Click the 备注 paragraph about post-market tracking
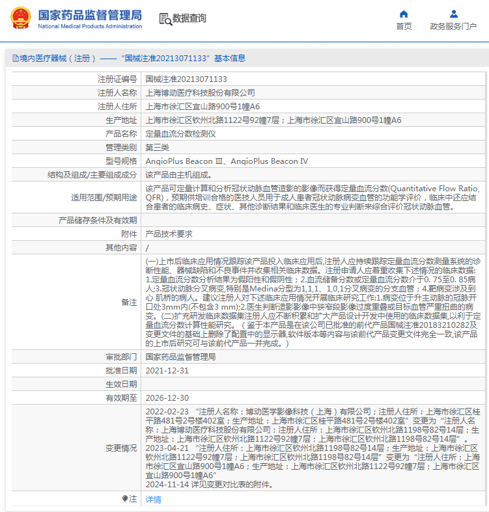 pyautogui.click(x=313, y=303)
